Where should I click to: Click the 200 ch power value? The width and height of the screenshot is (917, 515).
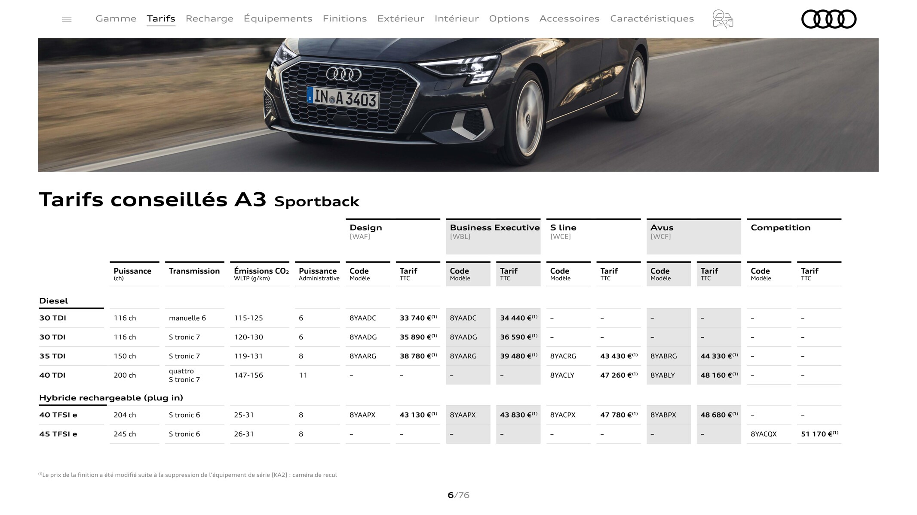[x=125, y=375]
